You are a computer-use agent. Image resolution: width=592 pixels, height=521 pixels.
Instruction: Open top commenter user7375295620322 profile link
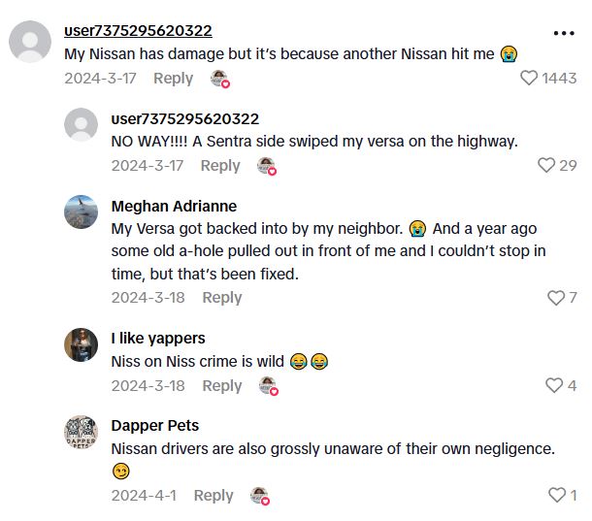(x=138, y=31)
